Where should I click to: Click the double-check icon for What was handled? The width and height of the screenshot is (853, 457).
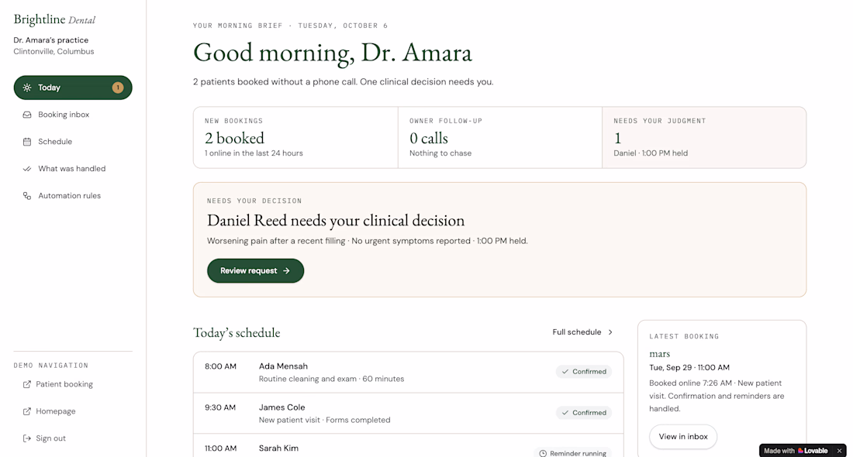click(27, 169)
